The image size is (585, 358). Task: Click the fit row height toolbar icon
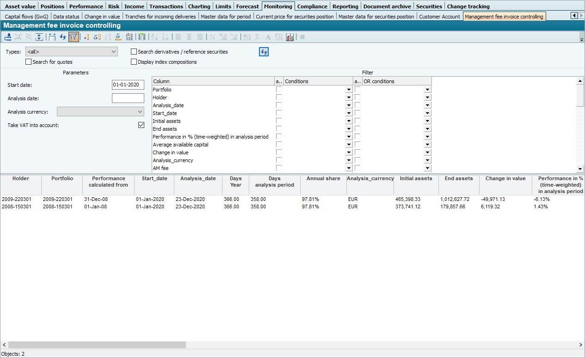pos(39,37)
